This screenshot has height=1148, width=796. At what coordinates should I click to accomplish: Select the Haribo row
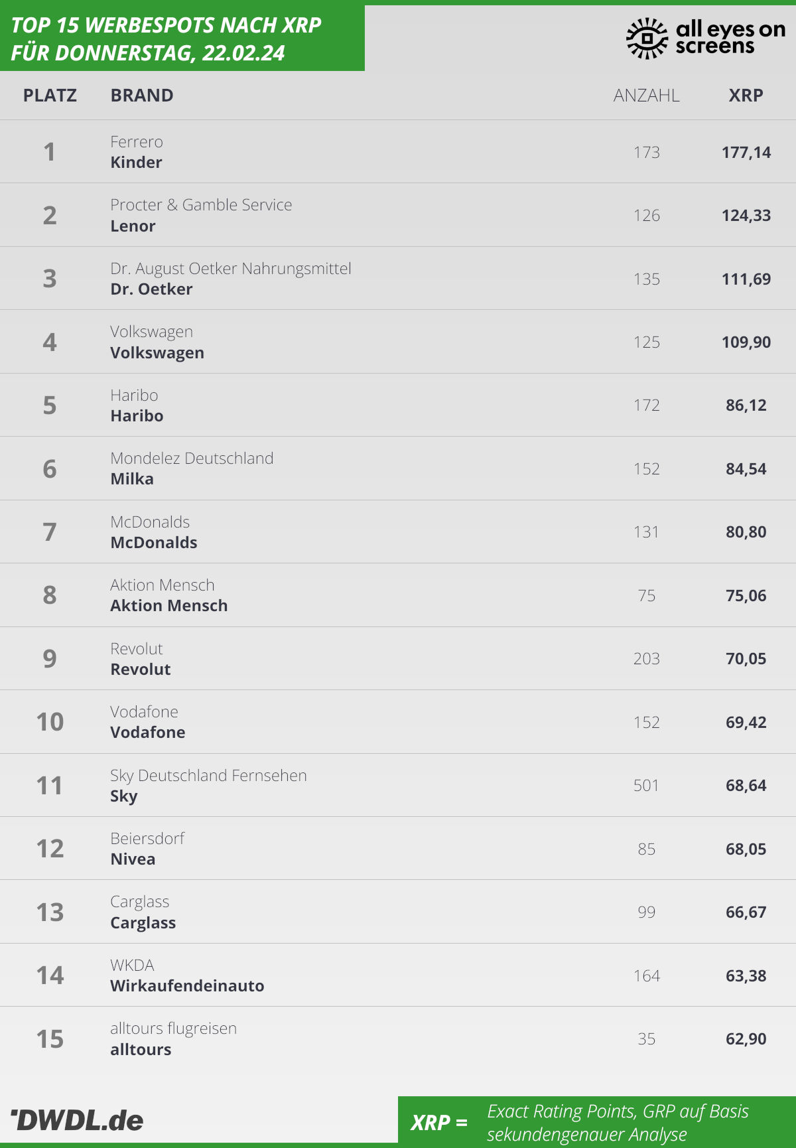[x=398, y=405]
